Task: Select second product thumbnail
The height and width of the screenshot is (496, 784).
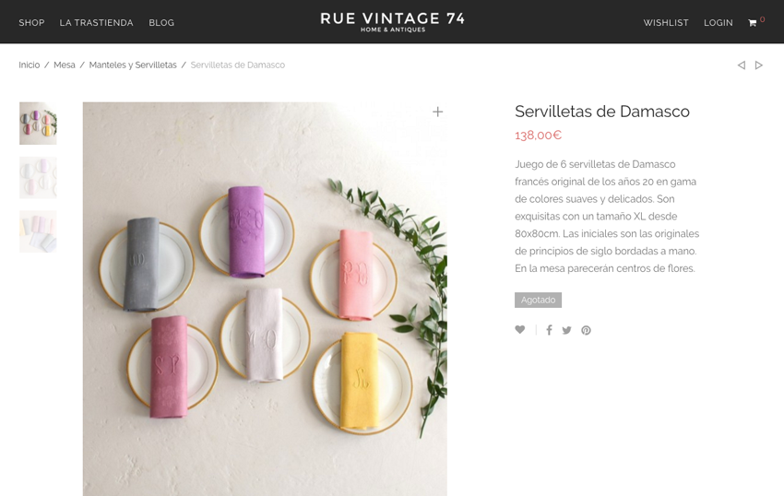Action: click(38, 178)
